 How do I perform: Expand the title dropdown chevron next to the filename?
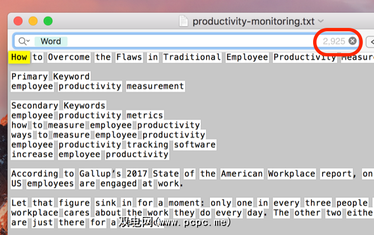pyautogui.click(x=320, y=22)
